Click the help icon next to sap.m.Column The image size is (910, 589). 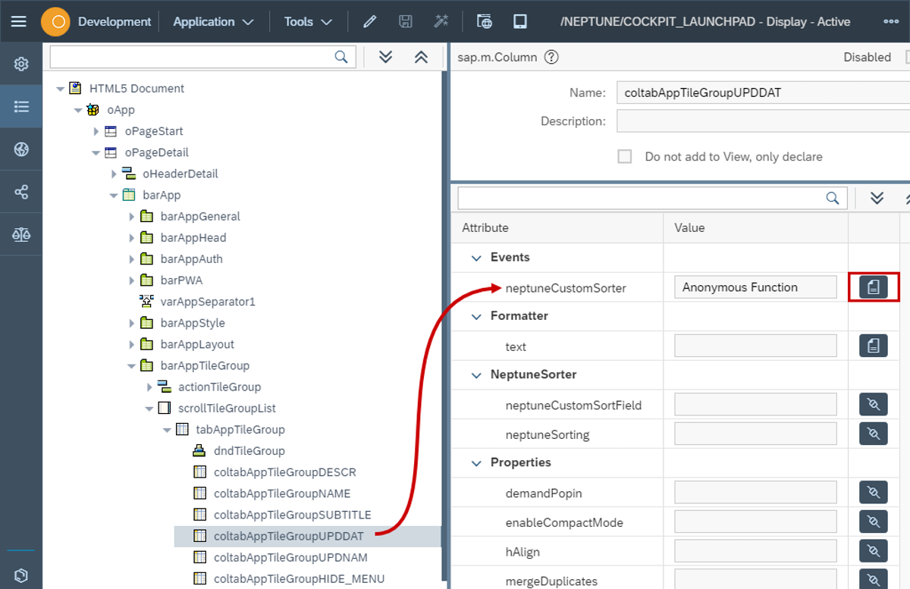pyautogui.click(x=551, y=57)
